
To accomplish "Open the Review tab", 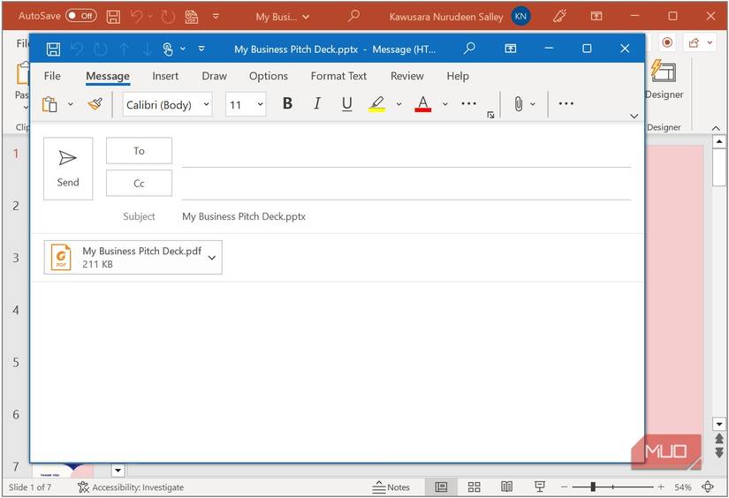I will pos(406,76).
